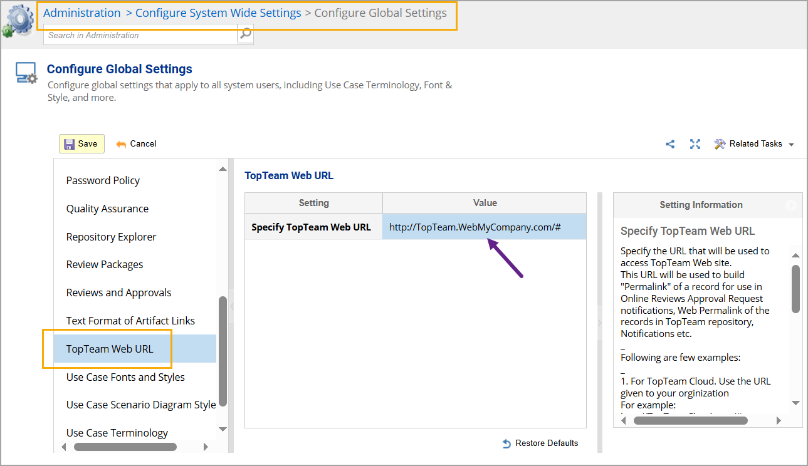
Task: Select Repository Explorer settings
Action: click(x=111, y=237)
